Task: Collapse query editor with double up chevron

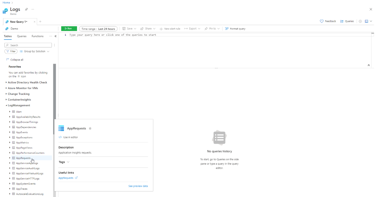Action: 369,65
